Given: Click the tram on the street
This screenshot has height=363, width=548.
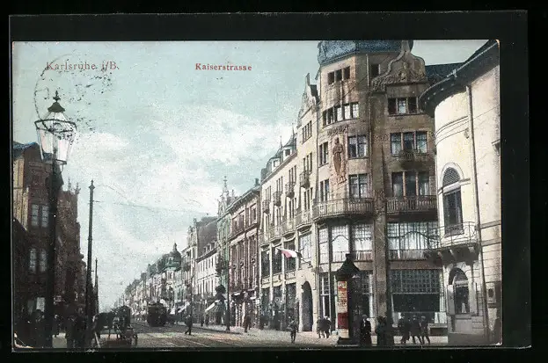Looking at the screenshot, I should coord(157,314).
